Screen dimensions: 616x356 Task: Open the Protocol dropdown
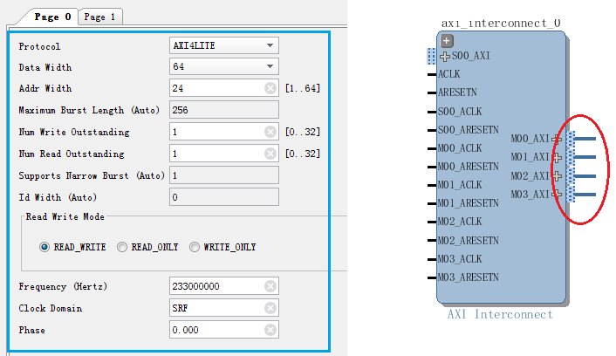point(270,45)
